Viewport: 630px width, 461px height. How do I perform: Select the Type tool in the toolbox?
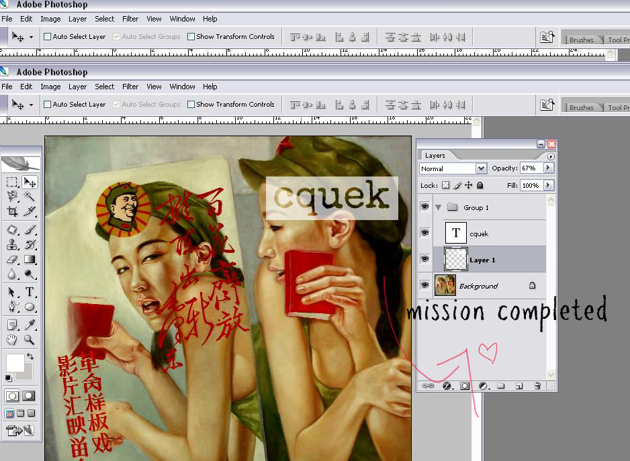(x=30, y=292)
